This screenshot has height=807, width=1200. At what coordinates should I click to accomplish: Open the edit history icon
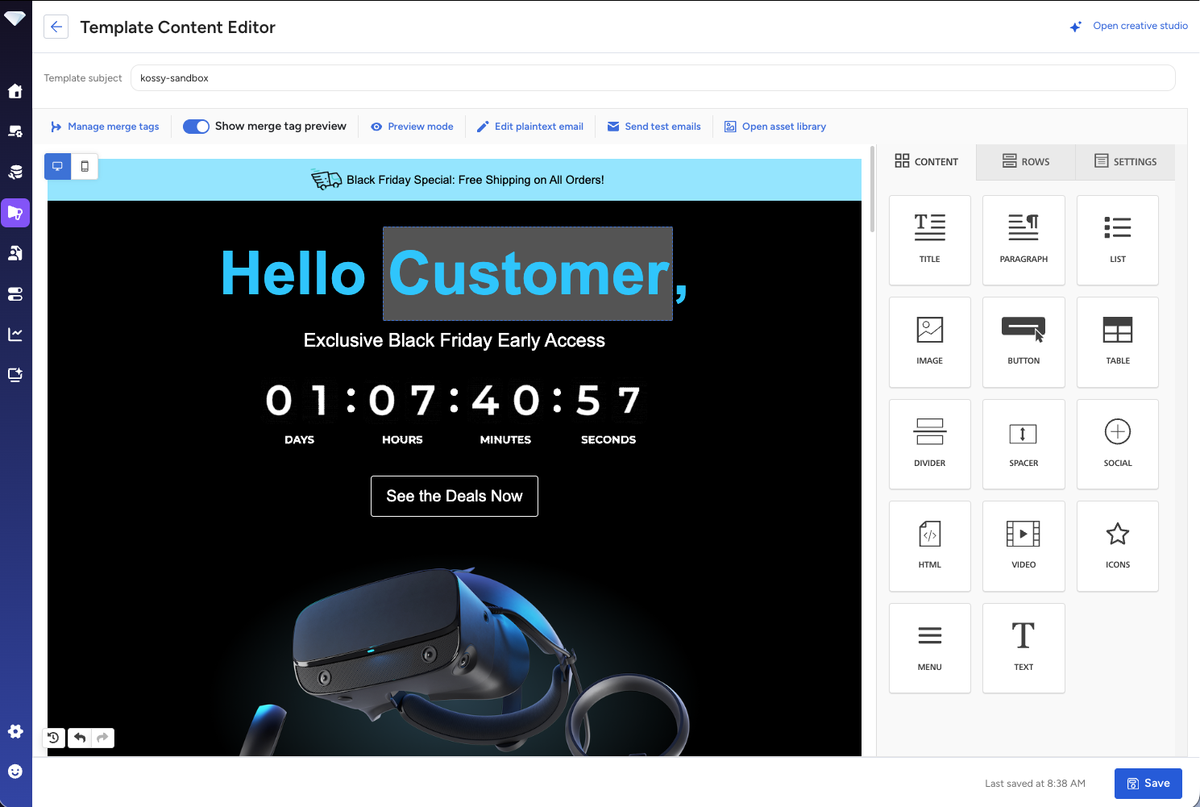click(53, 738)
